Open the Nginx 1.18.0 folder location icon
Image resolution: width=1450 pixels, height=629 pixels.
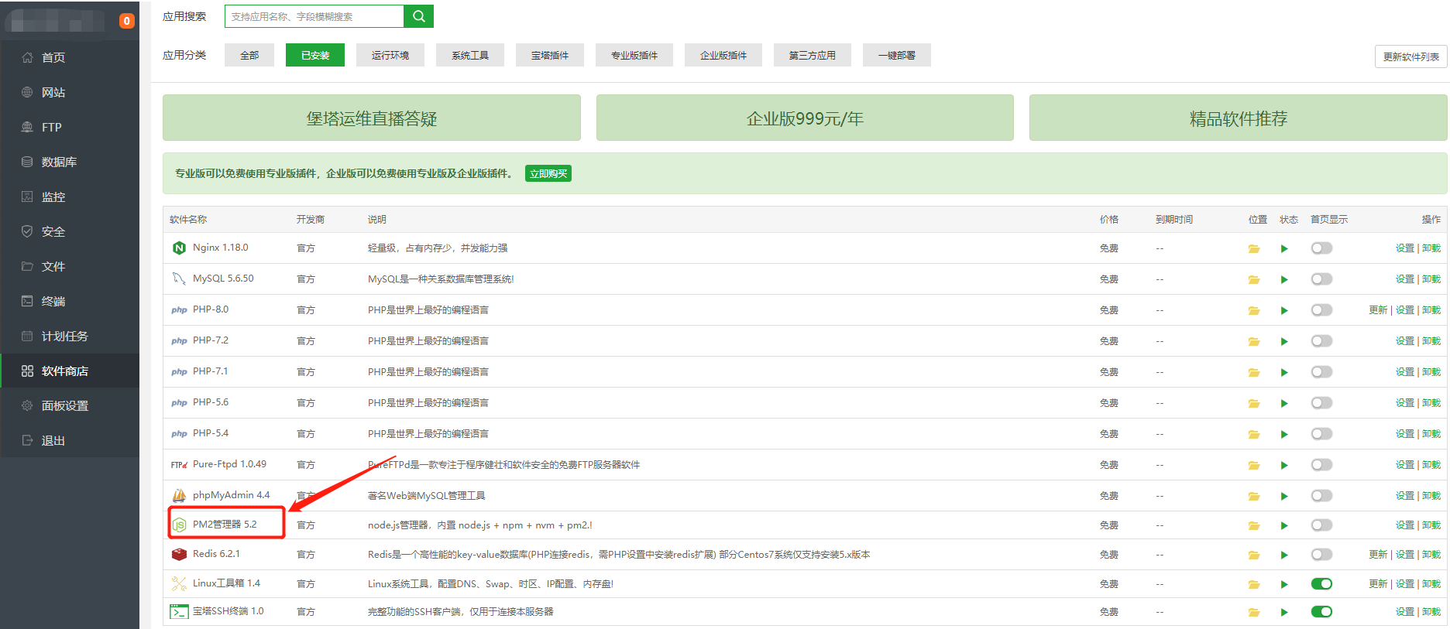tap(1253, 248)
